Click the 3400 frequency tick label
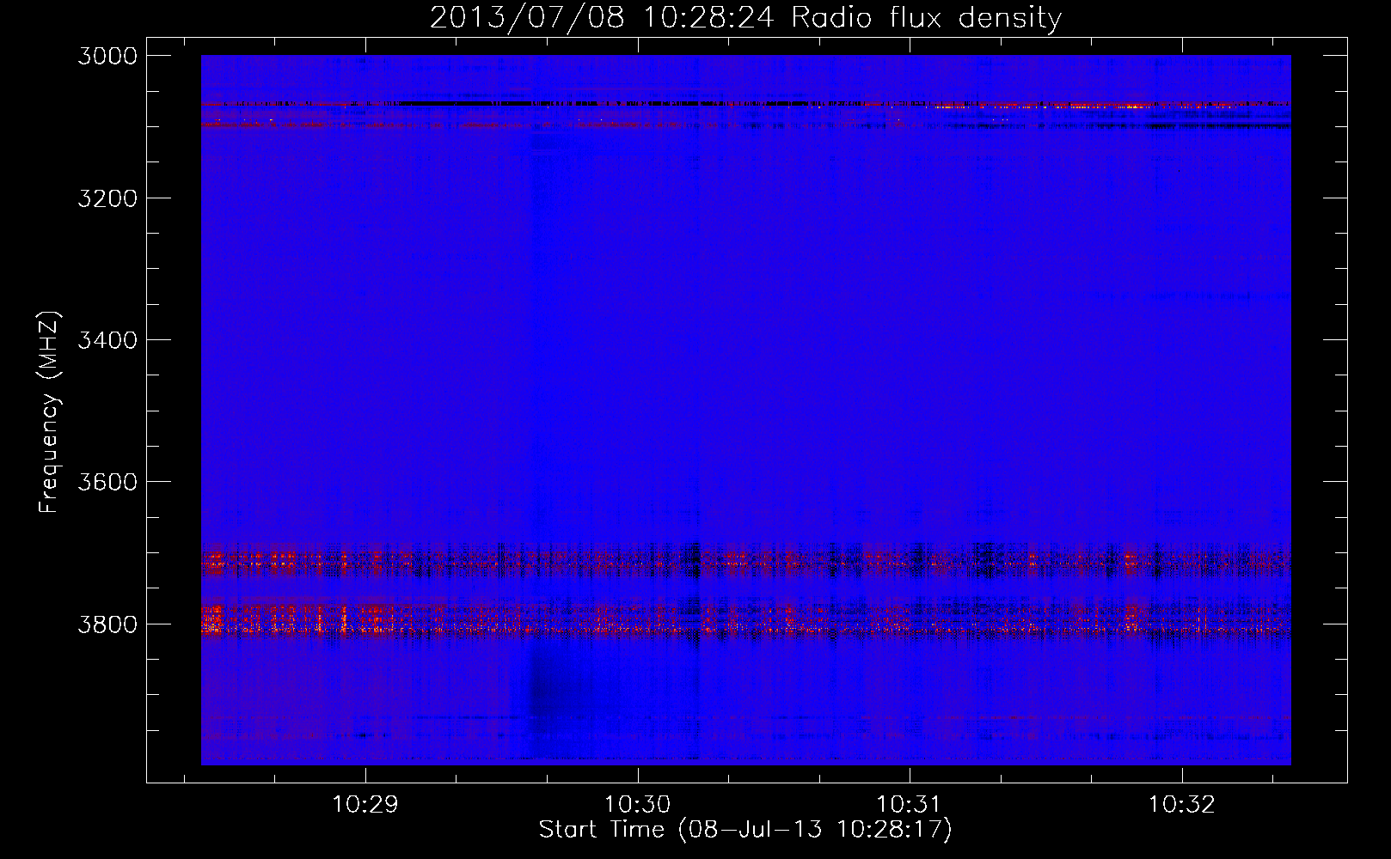Screen dimensions: 1391x859 point(107,340)
